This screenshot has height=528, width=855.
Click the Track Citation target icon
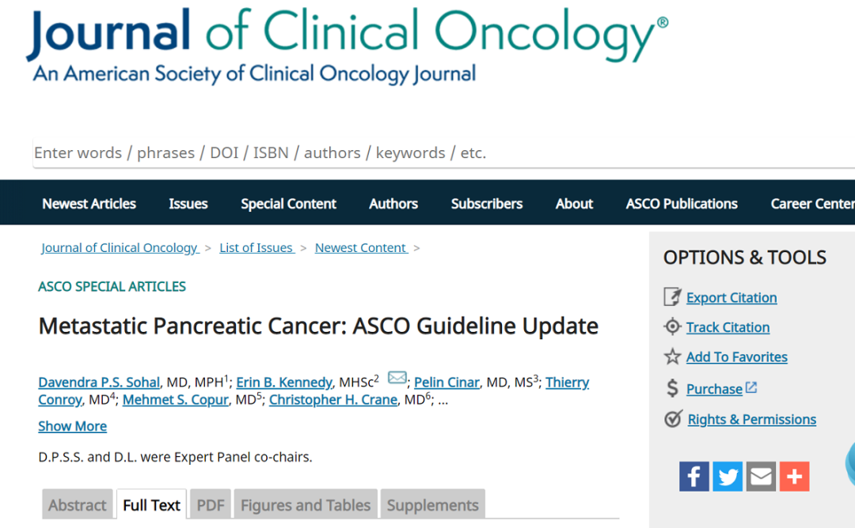[672, 326]
